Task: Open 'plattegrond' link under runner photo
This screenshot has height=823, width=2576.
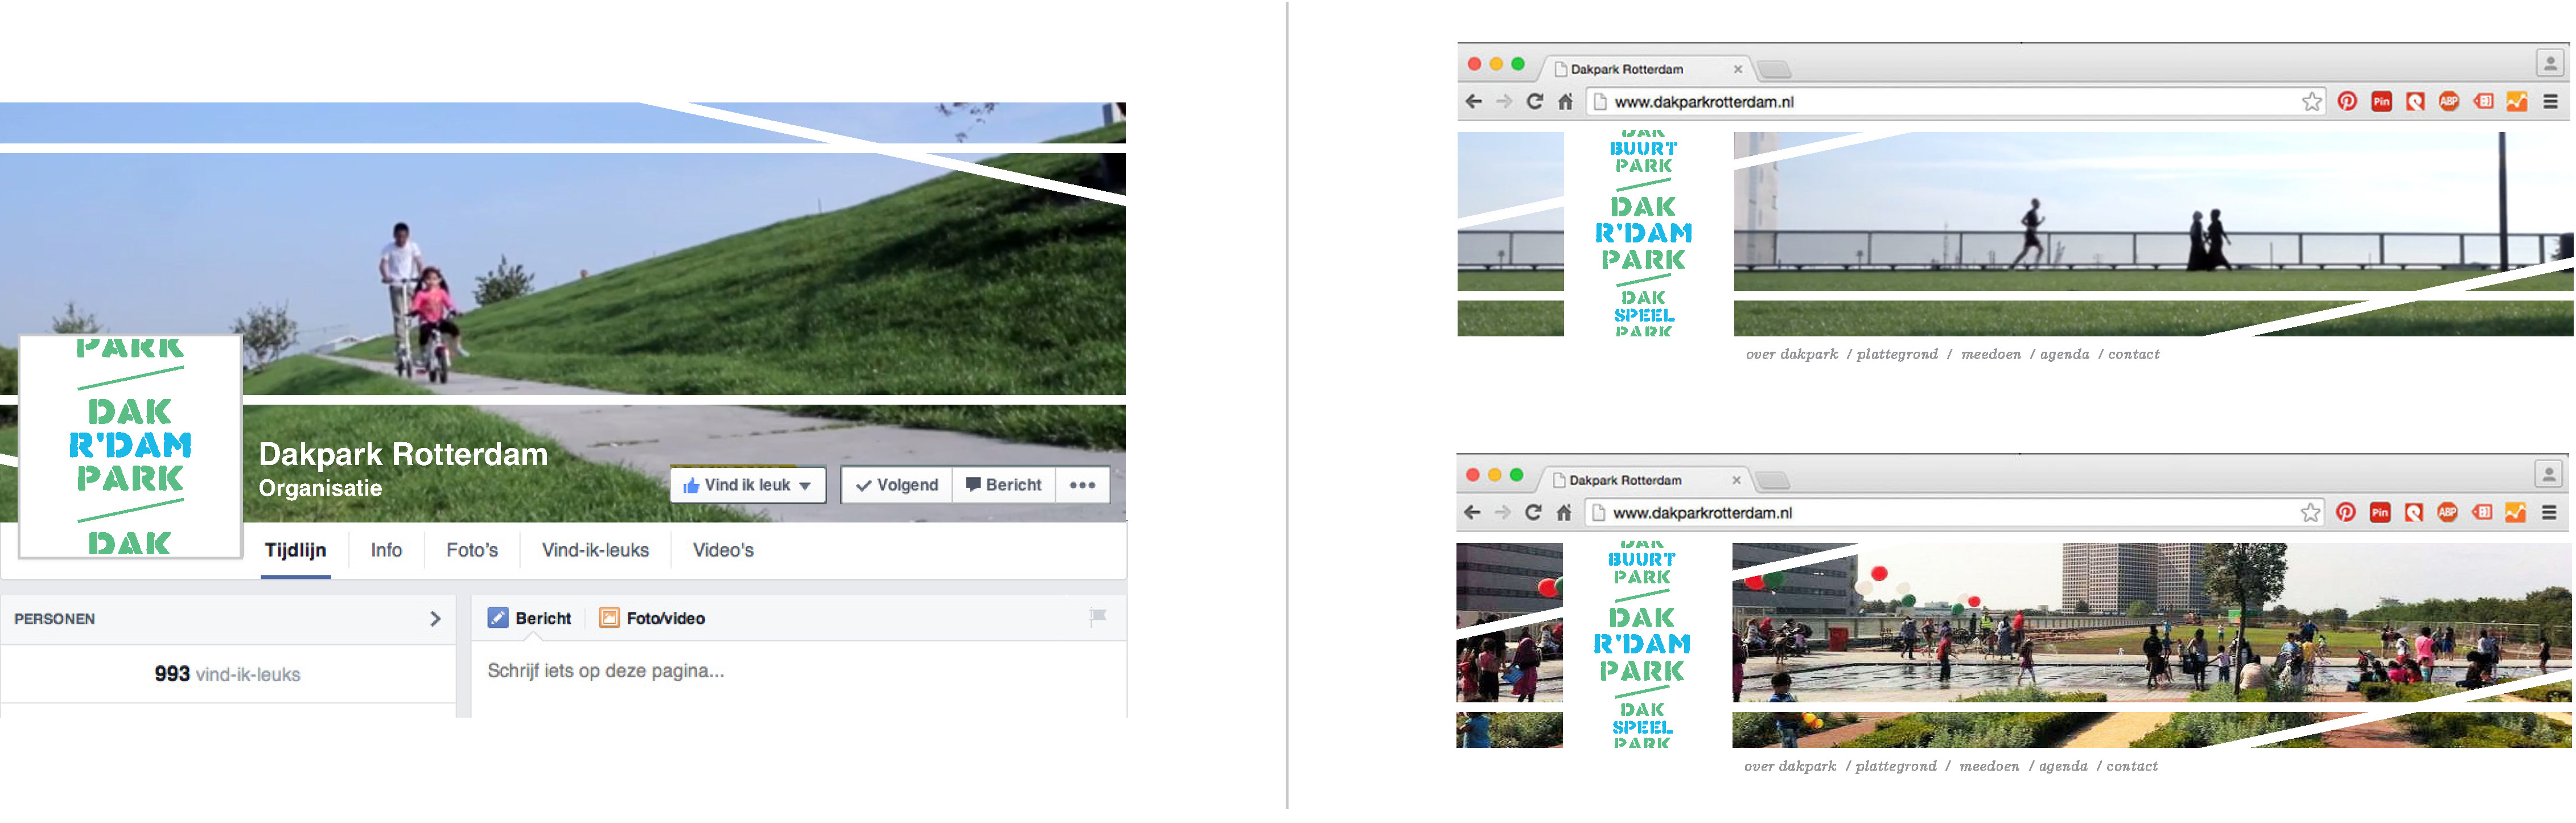Action: coord(1897,354)
